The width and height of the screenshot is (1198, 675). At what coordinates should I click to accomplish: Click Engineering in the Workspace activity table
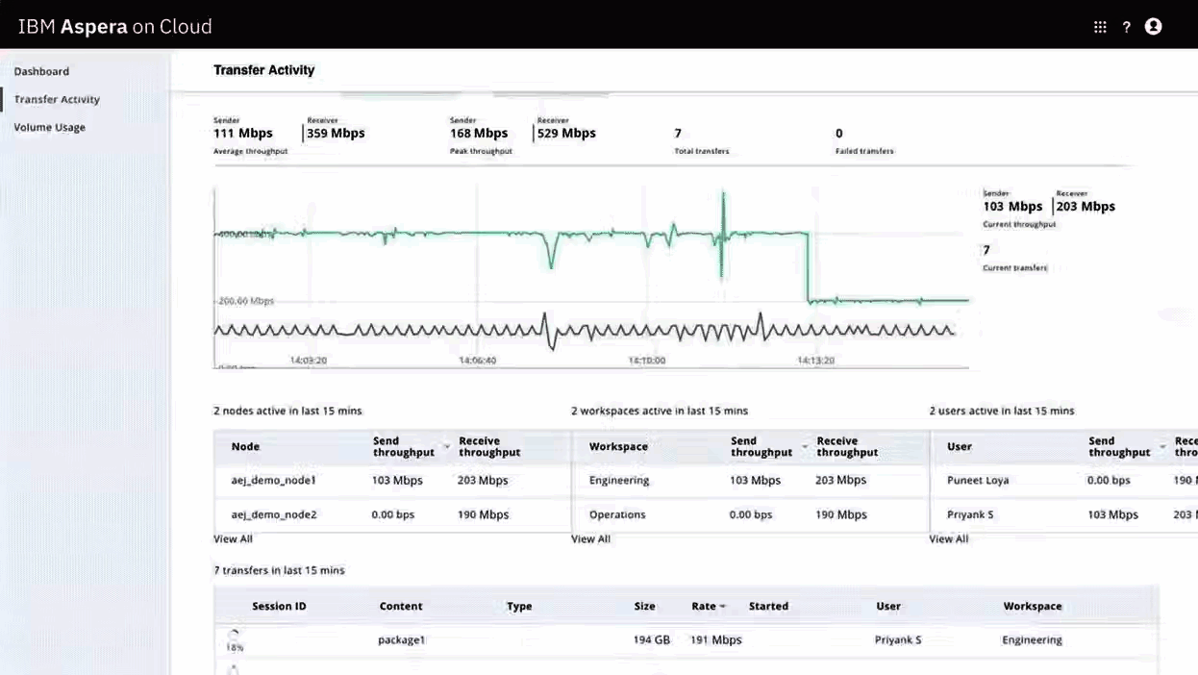pos(619,480)
